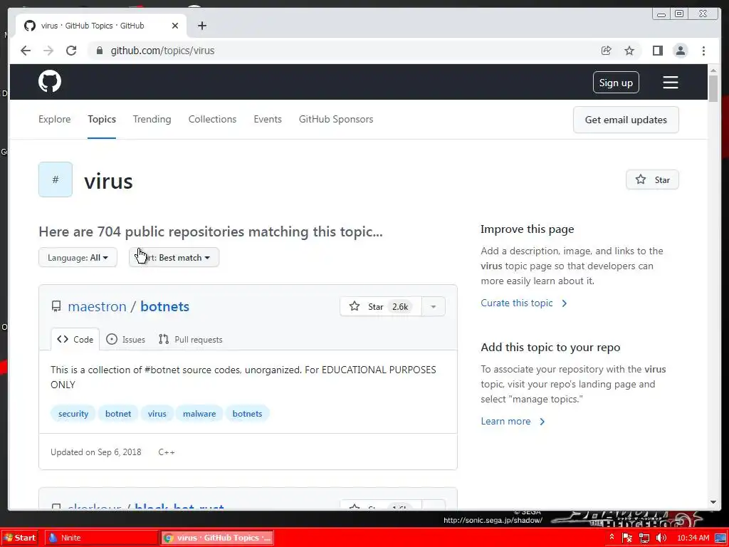Screen dimensions: 729x547
Task: Click the GitHub Octocat logo in the header
Action: (x=50, y=82)
